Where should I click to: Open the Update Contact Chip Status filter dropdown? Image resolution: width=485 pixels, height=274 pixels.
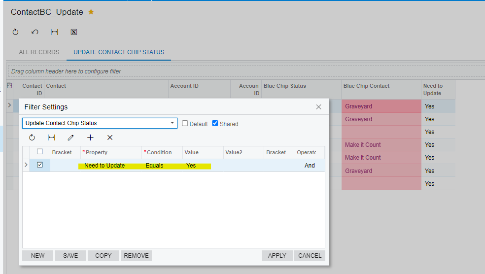[173, 123]
